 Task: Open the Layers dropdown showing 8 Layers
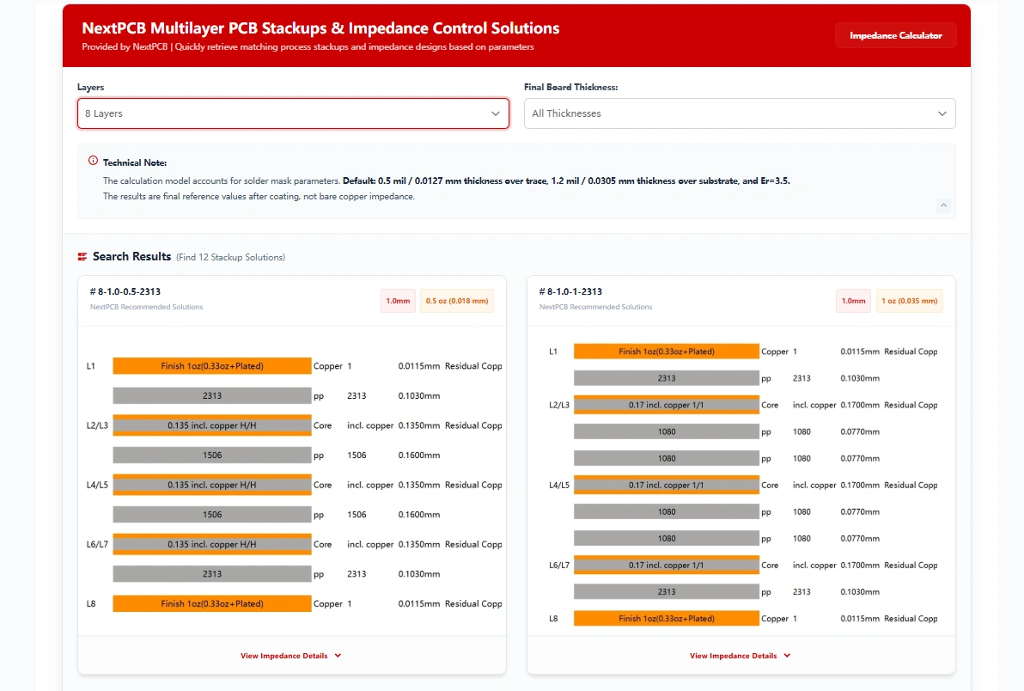click(293, 113)
